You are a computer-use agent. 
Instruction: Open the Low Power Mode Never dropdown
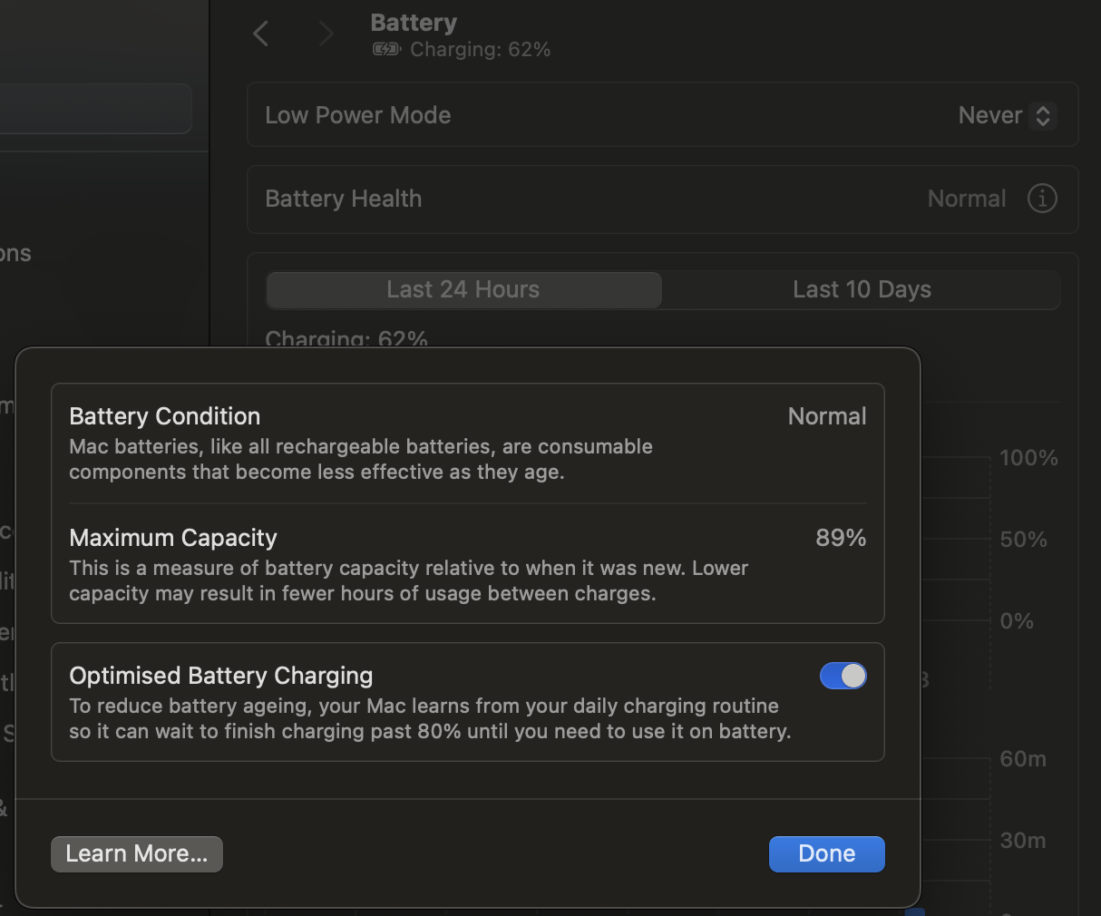[1007, 116]
